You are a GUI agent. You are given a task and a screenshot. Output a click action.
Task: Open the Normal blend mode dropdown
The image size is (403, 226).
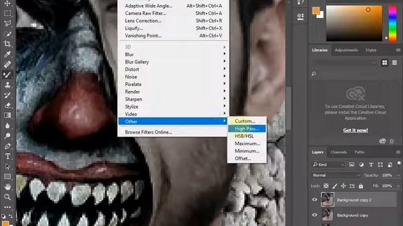[336, 175]
